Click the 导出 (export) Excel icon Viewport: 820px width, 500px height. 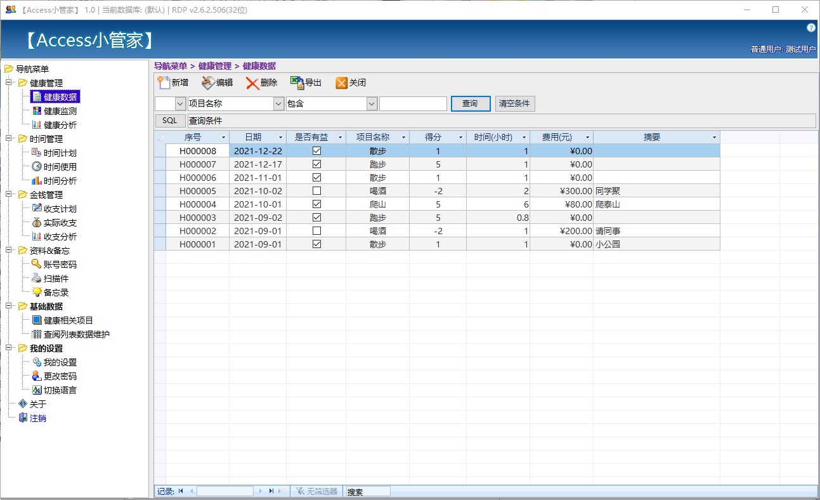297,82
